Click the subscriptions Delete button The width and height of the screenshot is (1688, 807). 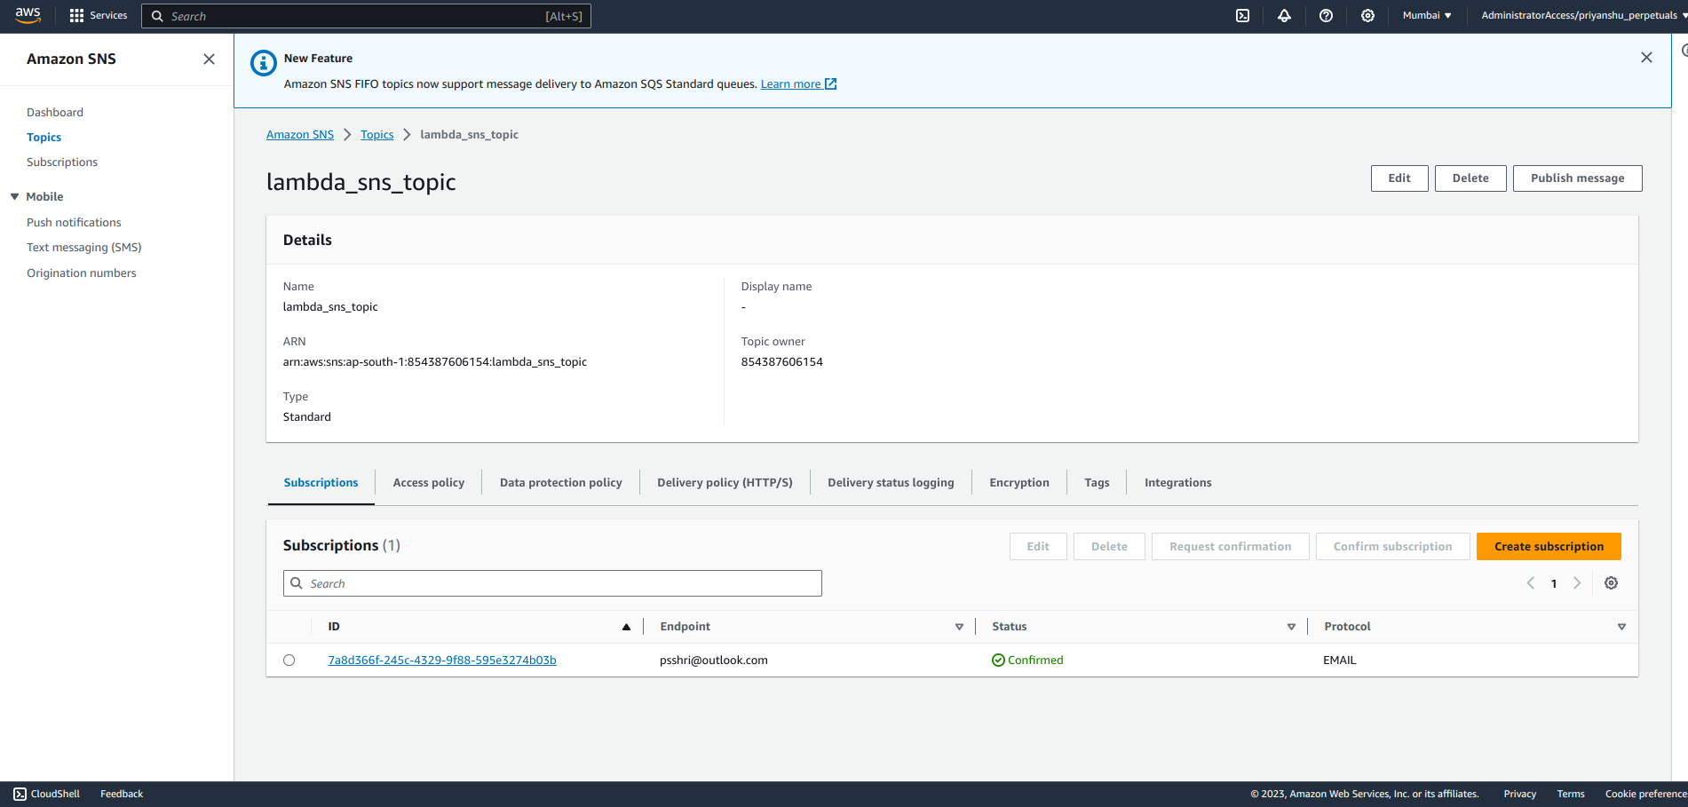[x=1109, y=546]
